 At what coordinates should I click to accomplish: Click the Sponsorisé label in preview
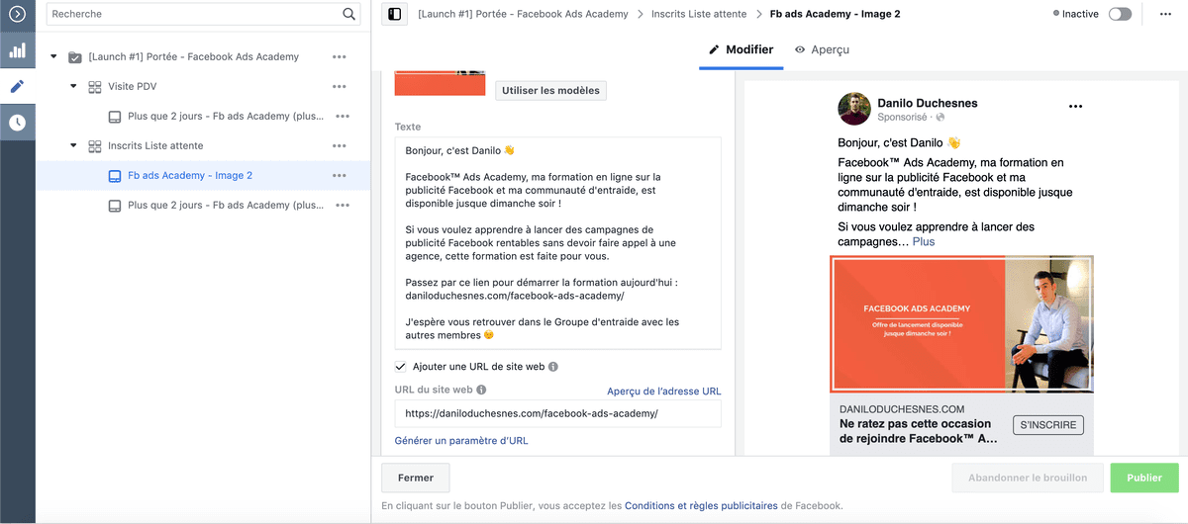(x=902, y=117)
